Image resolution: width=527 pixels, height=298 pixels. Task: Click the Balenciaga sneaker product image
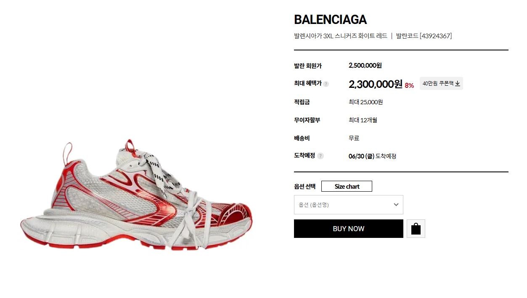point(137,194)
